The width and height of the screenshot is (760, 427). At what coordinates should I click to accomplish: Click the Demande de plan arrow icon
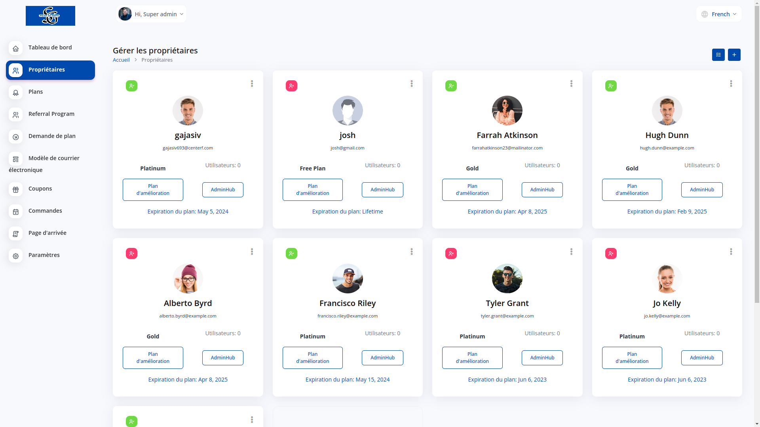16,137
